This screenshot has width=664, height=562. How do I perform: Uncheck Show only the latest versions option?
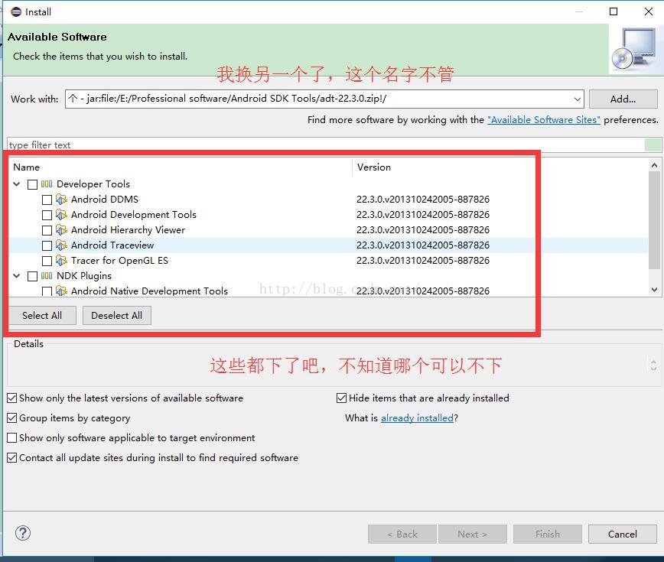tap(12, 398)
